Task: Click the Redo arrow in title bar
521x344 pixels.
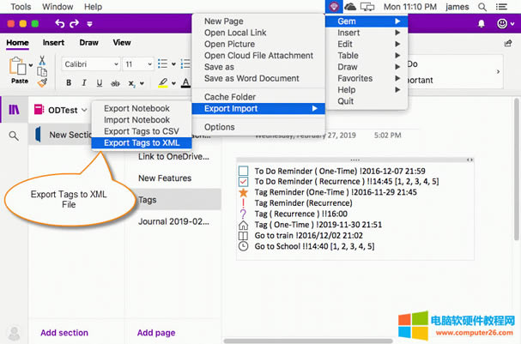Action: coord(74,23)
